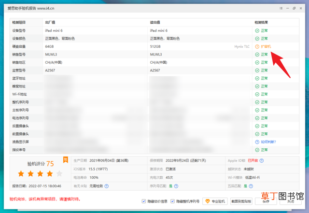Click the 截图到剪贴板 button

pos(241,201)
